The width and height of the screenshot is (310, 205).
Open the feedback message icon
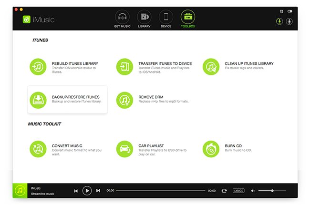tap(281, 11)
